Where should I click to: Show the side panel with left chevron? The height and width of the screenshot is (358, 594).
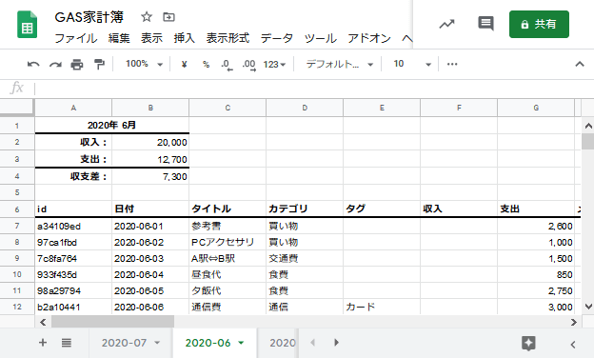pyautogui.click(x=573, y=344)
